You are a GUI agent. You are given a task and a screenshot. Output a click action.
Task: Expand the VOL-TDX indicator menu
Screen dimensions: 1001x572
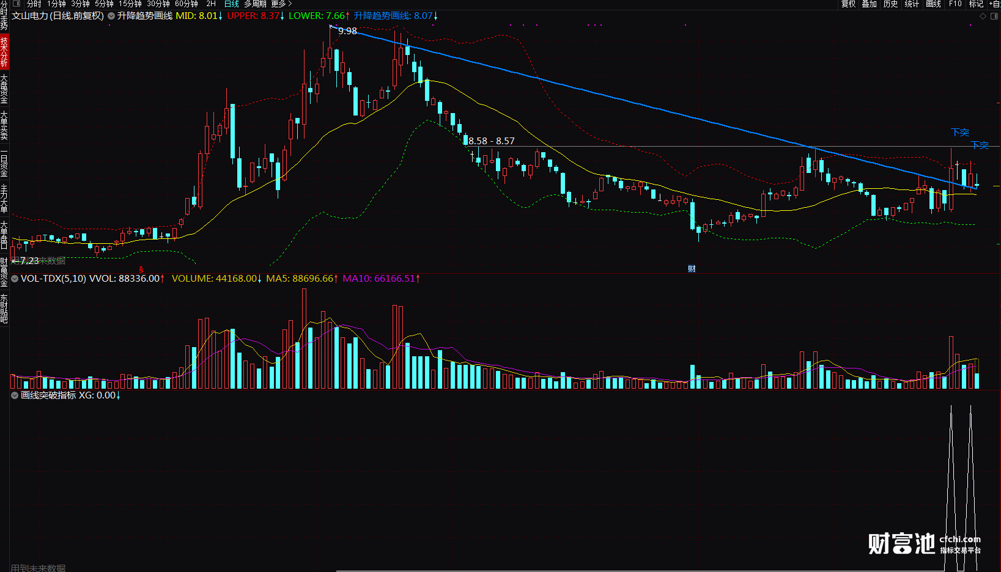(15, 279)
